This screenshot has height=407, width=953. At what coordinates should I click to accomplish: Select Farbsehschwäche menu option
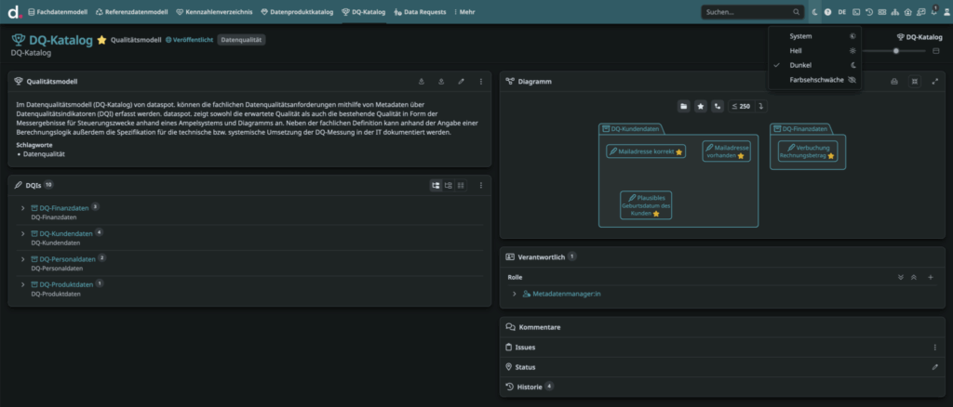(815, 80)
